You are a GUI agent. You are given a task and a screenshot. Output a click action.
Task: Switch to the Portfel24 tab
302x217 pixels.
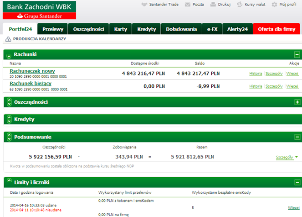(20, 29)
